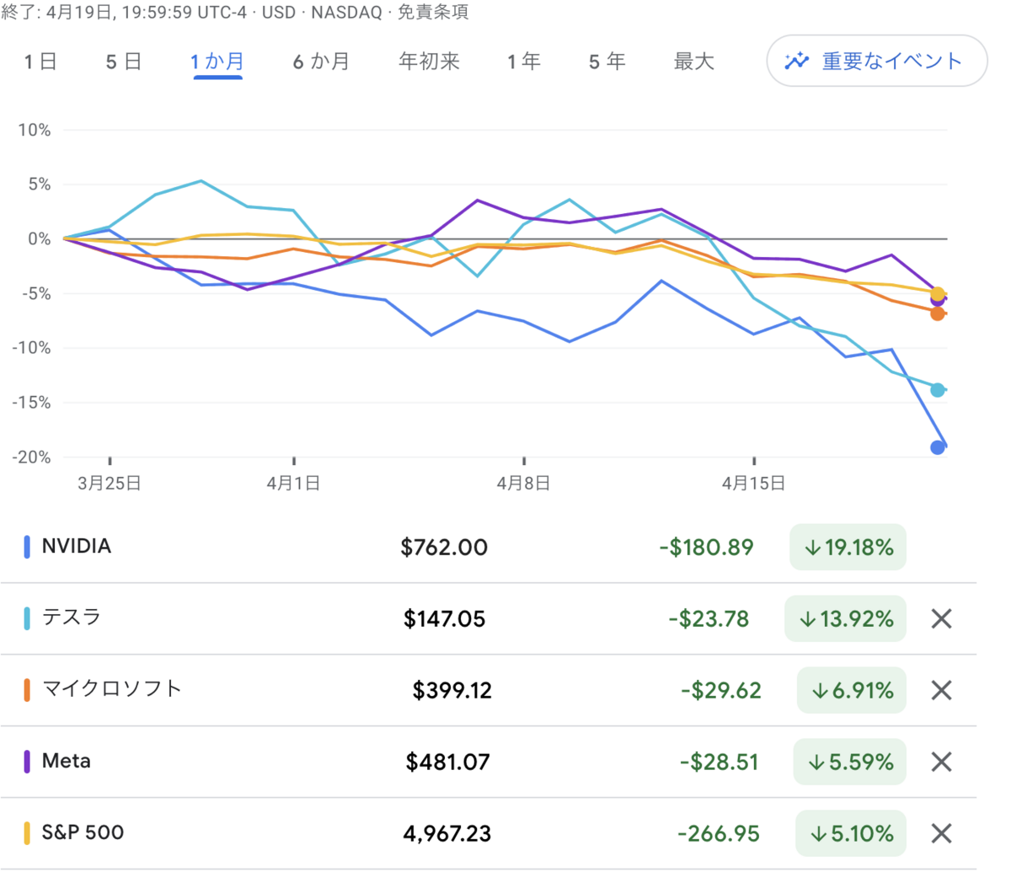Click the ↓19.18% change badge
Screen dimensions: 1011x872
(848, 547)
